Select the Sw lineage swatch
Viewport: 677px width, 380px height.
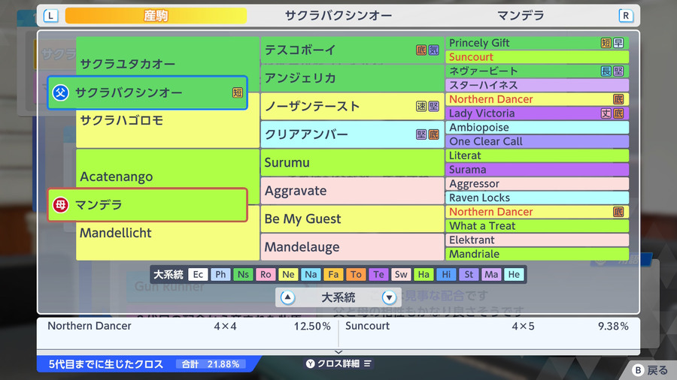click(x=401, y=274)
